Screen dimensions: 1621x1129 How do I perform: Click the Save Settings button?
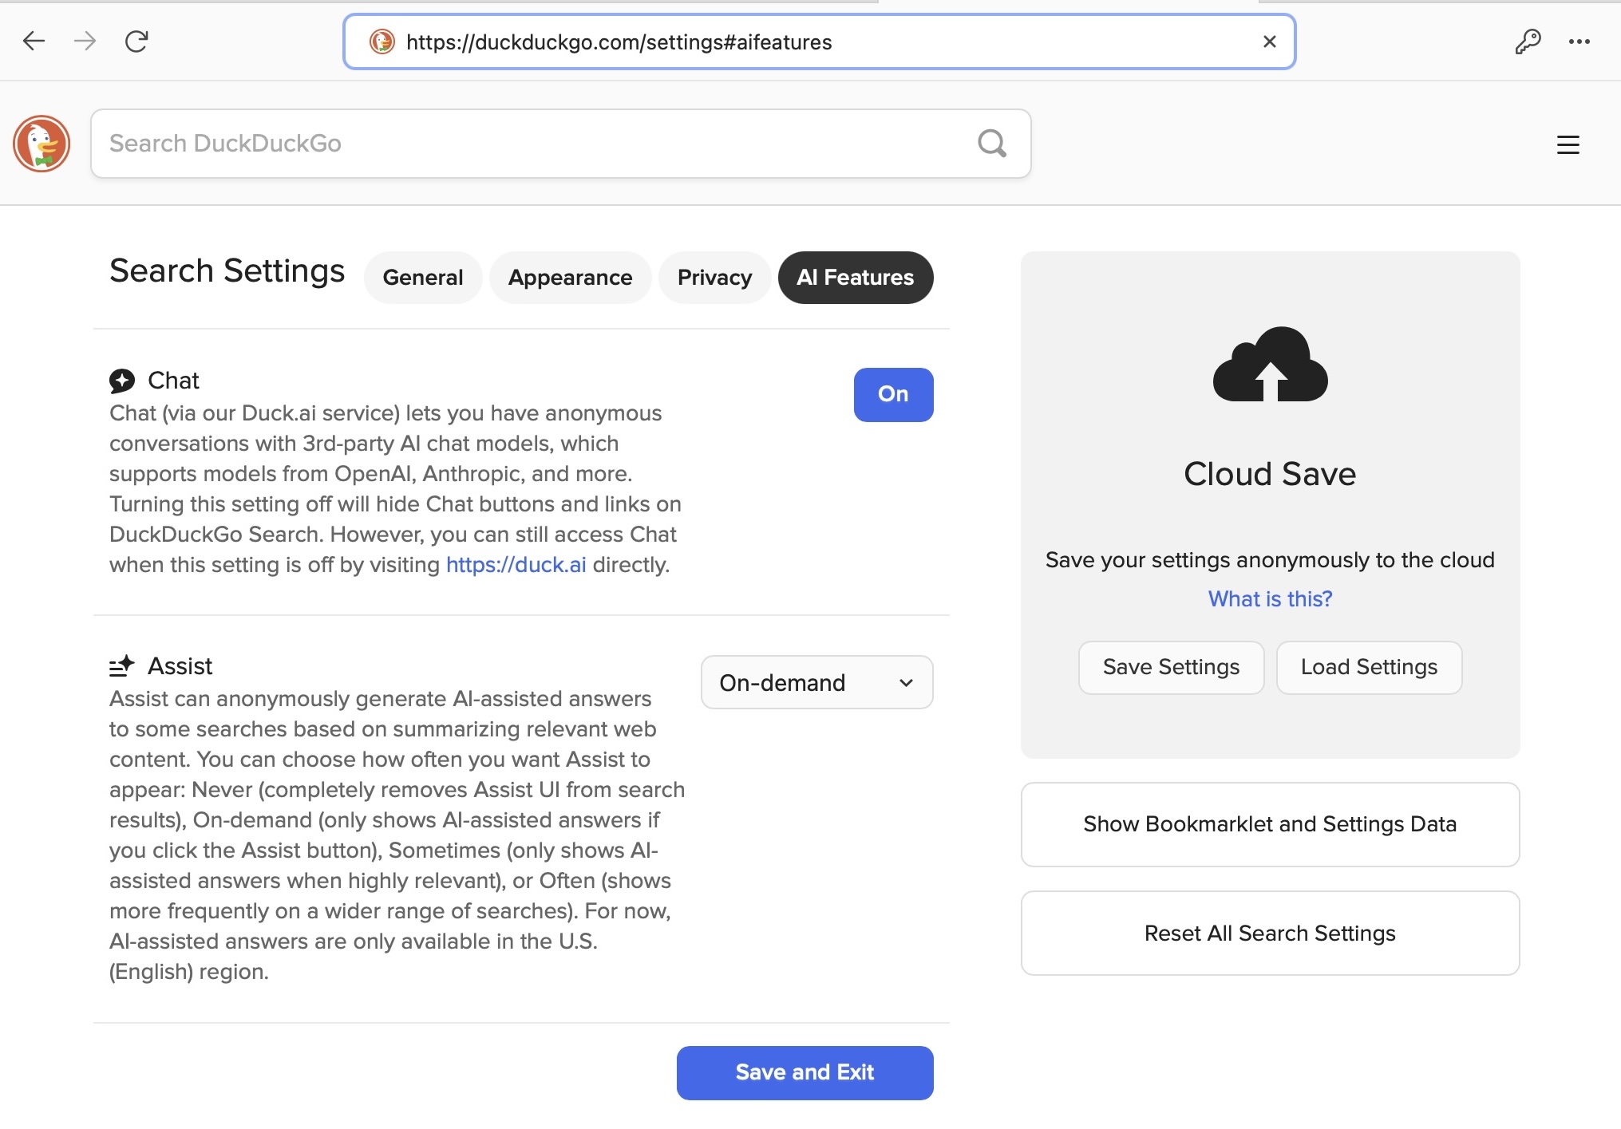click(1170, 667)
